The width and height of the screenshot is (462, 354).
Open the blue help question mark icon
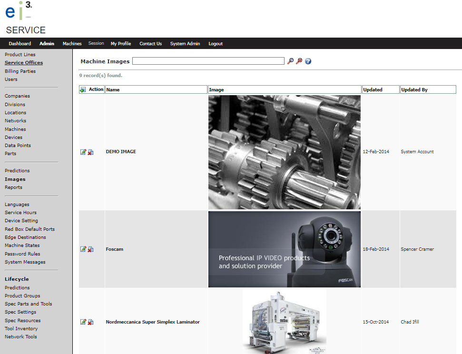click(308, 61)
